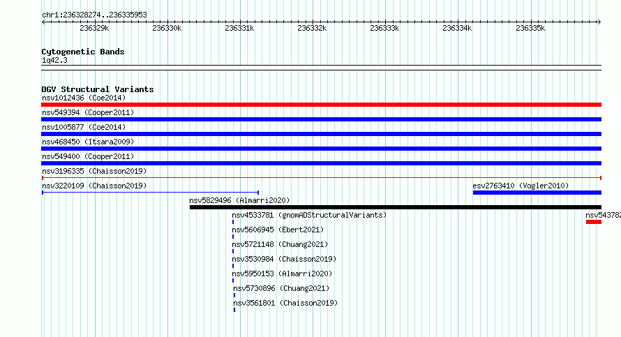Click the 1q42.3 cytogenetic band bar
The height and width of the screenshot is (337, 621).
[x=321, y=68]
